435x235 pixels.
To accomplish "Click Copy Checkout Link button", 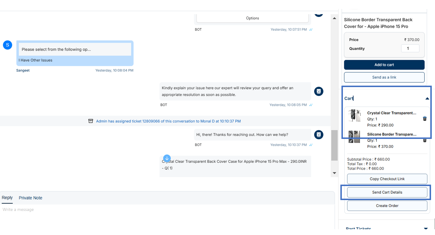I will click(387, 179).
